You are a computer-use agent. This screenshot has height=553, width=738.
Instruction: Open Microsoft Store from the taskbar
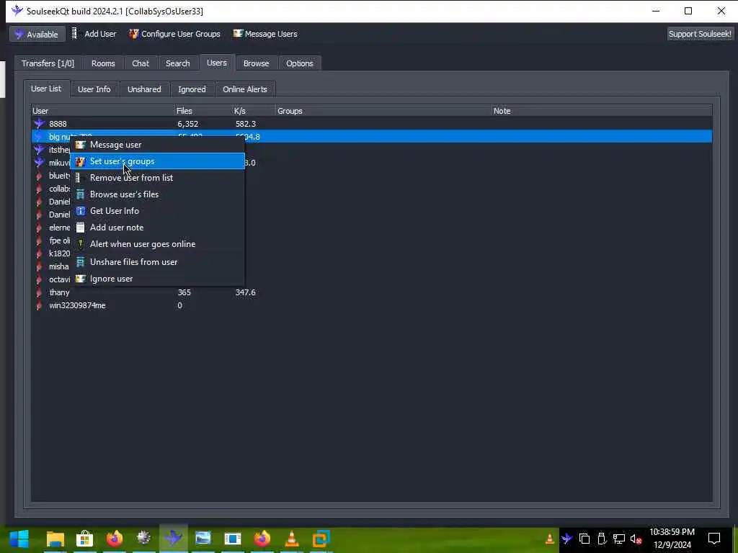coord(85,539)
